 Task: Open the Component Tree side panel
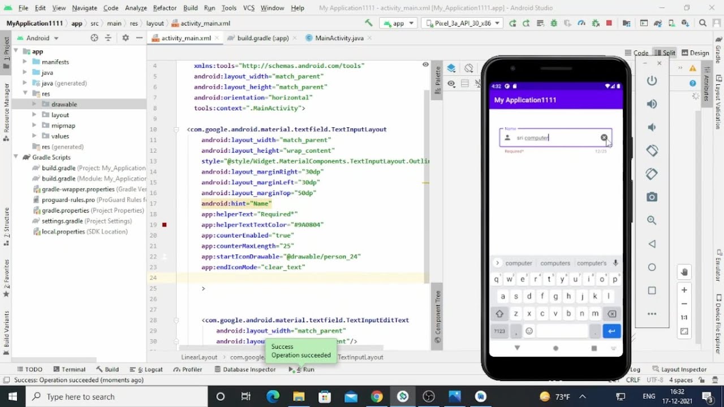(x=438, y=317)
